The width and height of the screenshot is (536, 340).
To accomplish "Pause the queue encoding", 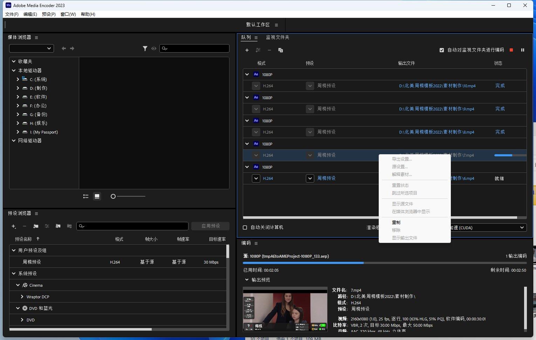I will pyautogui.click(x=522, y=50).
